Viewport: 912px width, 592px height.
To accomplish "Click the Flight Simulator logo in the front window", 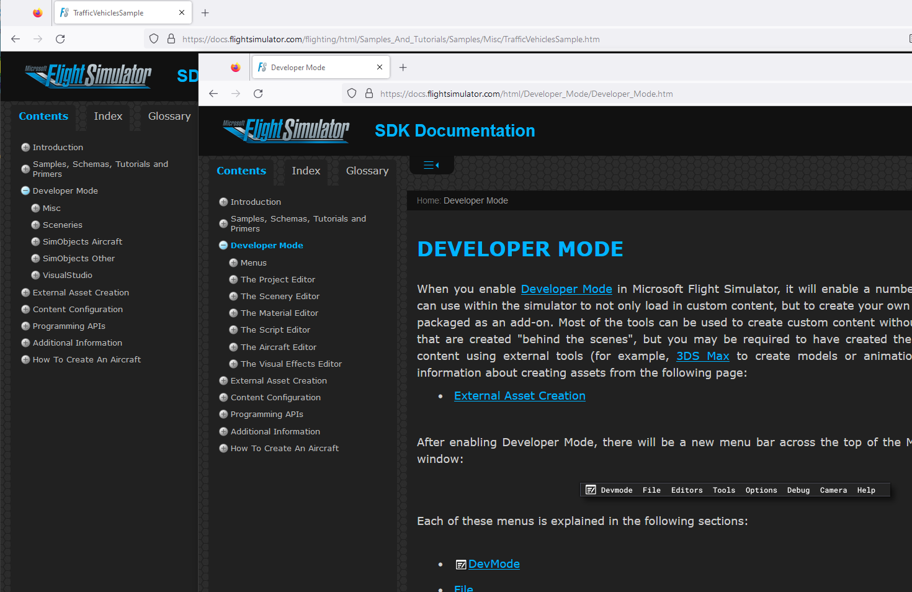I will click(x=286, y=131).
